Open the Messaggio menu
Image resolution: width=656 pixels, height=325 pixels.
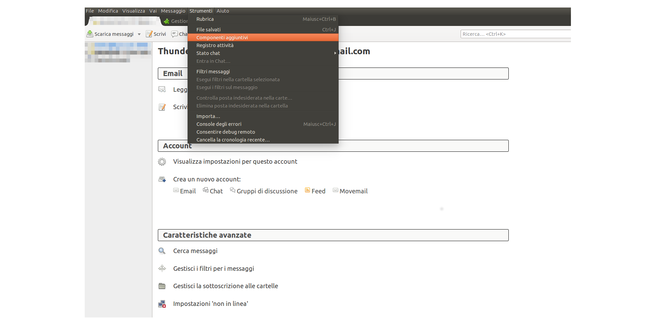point(173,11)
